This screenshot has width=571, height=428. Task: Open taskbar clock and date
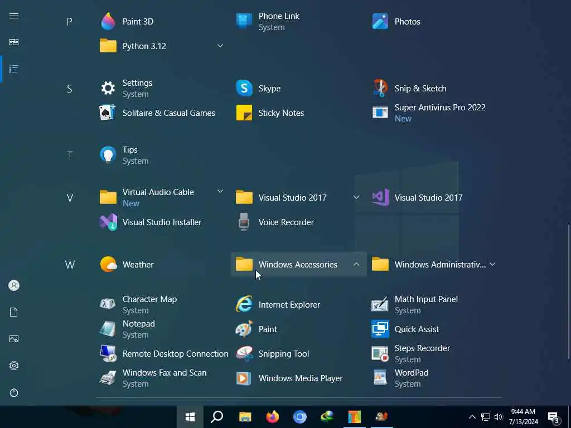[x=523, y=417]
